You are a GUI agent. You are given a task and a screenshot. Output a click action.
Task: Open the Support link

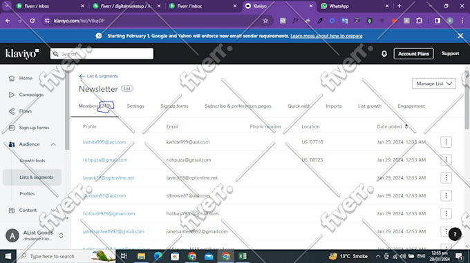[x=450, y=54]
